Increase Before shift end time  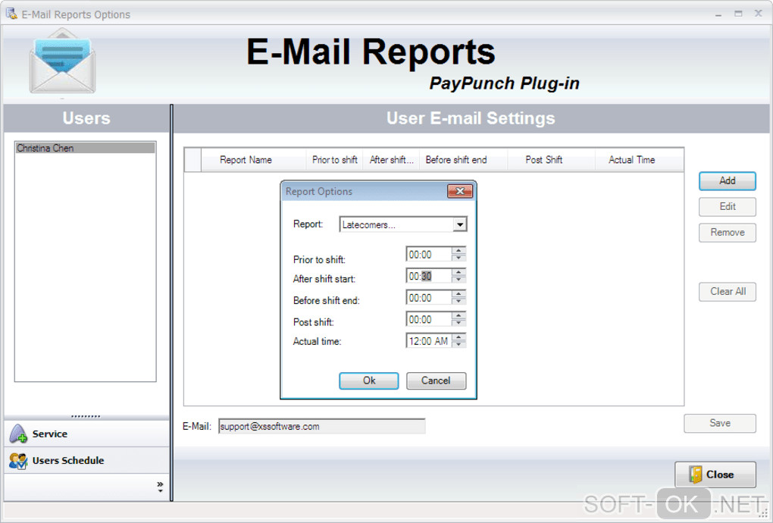(x=458, y=294)
